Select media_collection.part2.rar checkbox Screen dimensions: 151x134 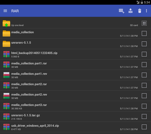coord(144,85)
